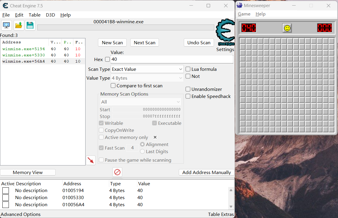Click the Minesweeper smiley face button
Image resolution: width=338 pixels, height=218 pixels.
click(x=287, y=28)
